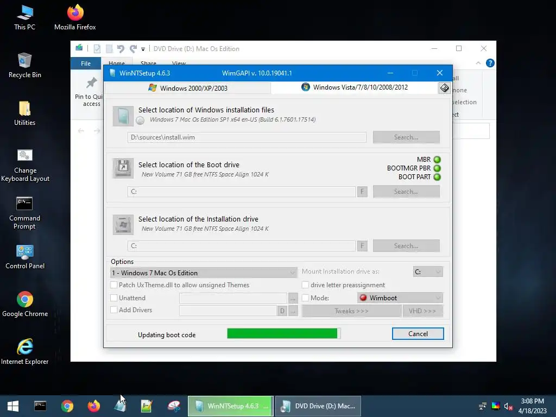The image size is (556, 417).
Task: Open Mozilla Firefox desktop shortcut
Action: tap(75, 18)
